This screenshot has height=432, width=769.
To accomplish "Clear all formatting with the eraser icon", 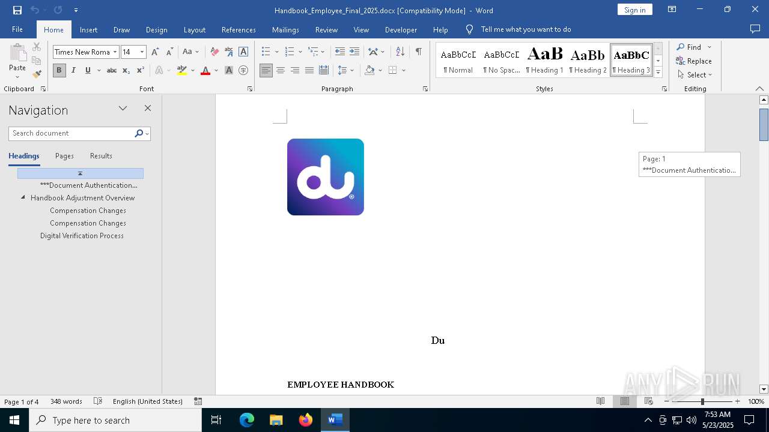I will 214,52.
